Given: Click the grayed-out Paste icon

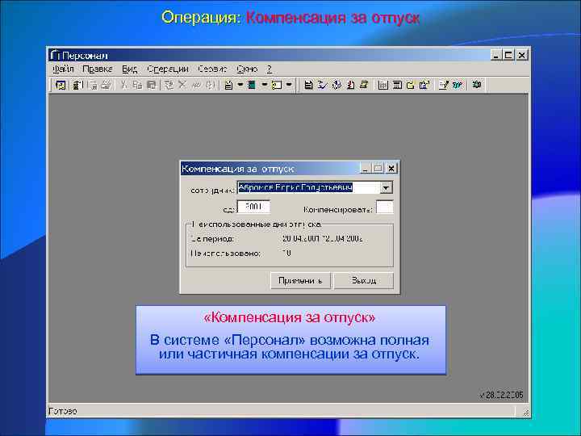Looking at the screenshot, I should (x=152, y=85).
